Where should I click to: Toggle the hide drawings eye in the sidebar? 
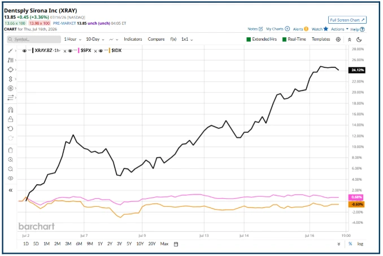click(11, 178)
